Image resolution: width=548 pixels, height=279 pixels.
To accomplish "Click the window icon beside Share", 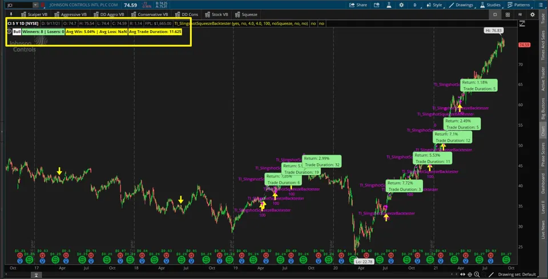I will click(376, 5).
